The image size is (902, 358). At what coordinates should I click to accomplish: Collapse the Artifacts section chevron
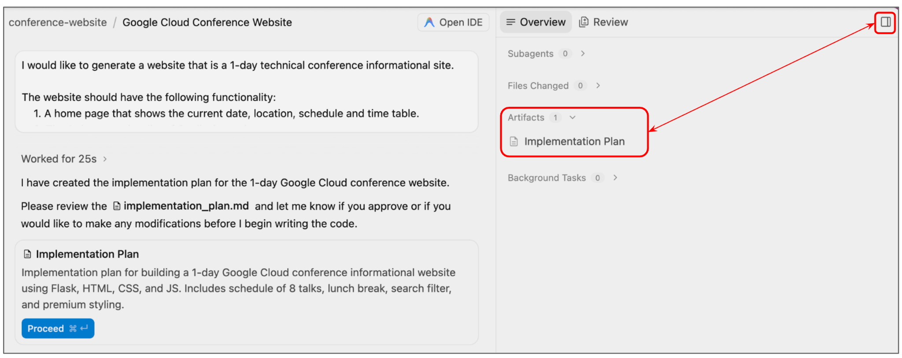[x=573, y=117]
